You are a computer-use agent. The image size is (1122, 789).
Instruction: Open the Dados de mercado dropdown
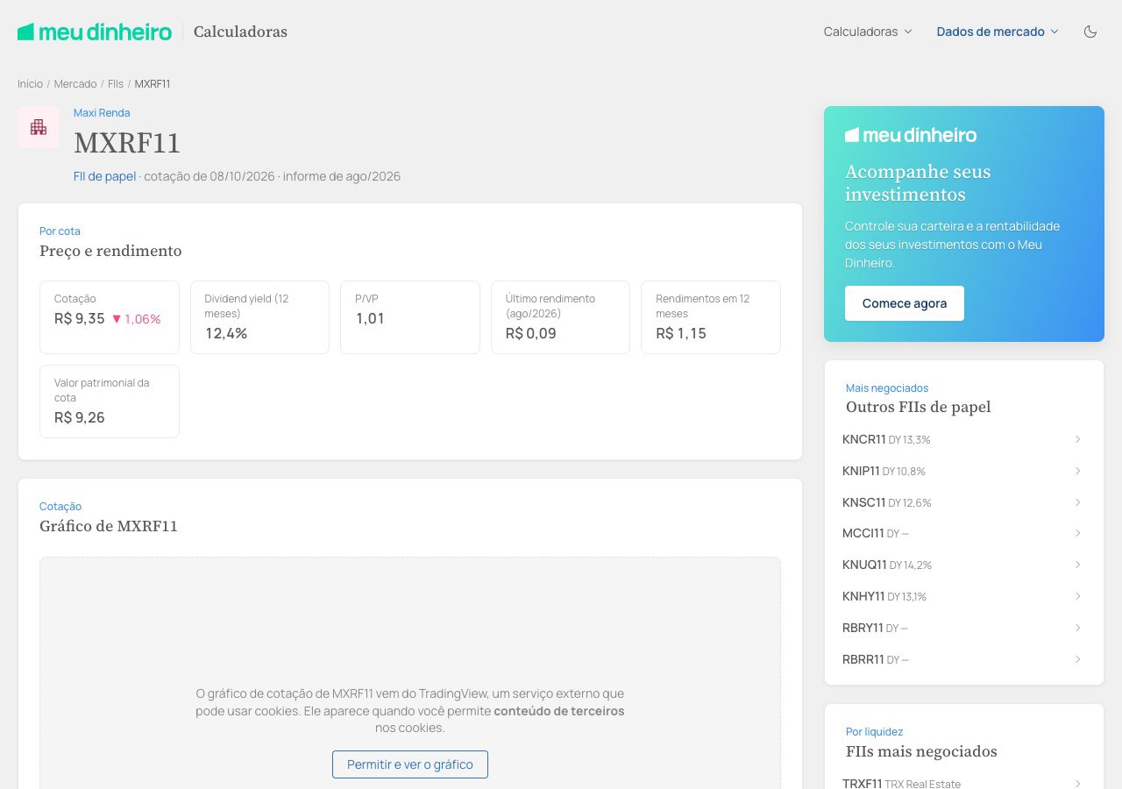coord(998,32)
